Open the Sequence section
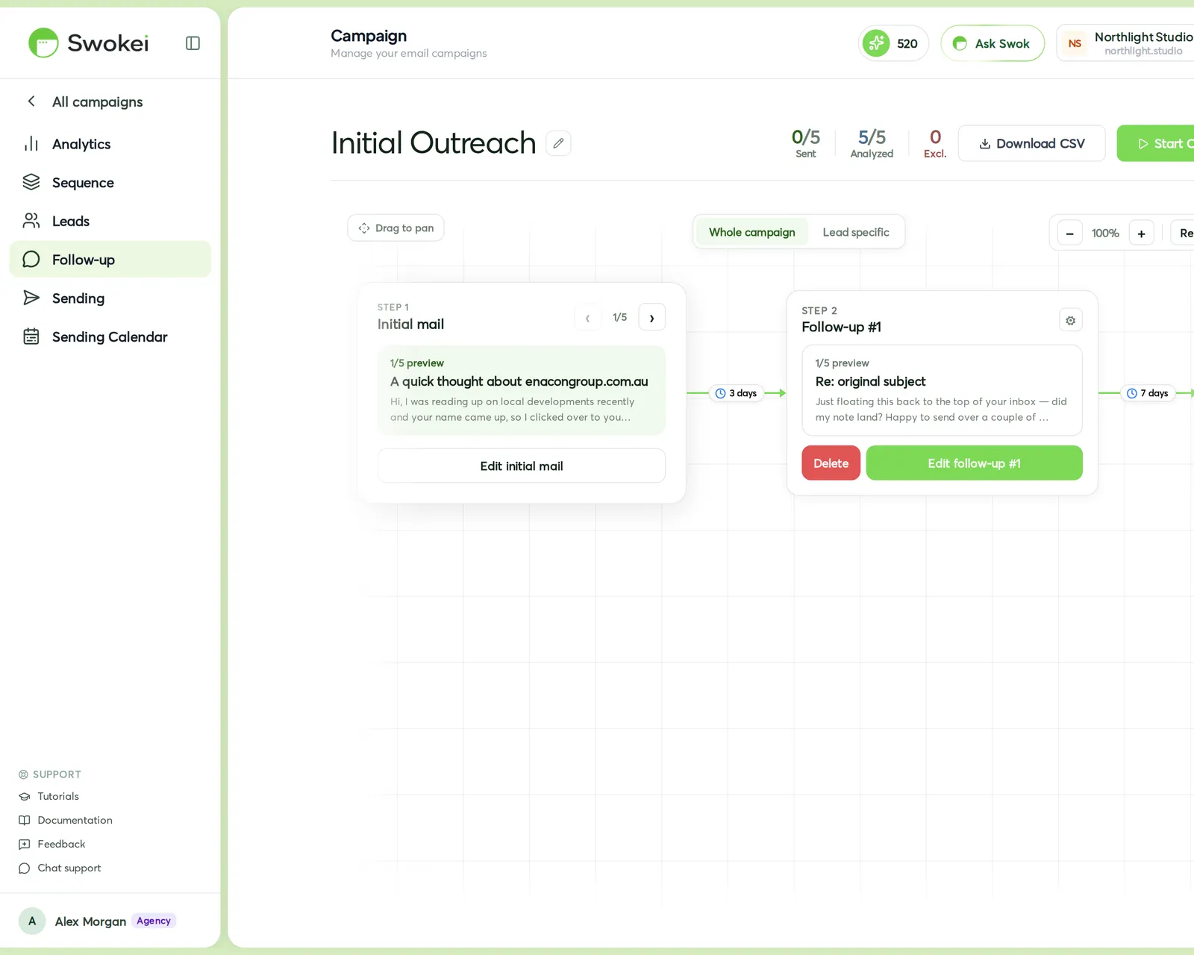The image size is (1194, 955). pyautogui.click(x=110, y=183)
